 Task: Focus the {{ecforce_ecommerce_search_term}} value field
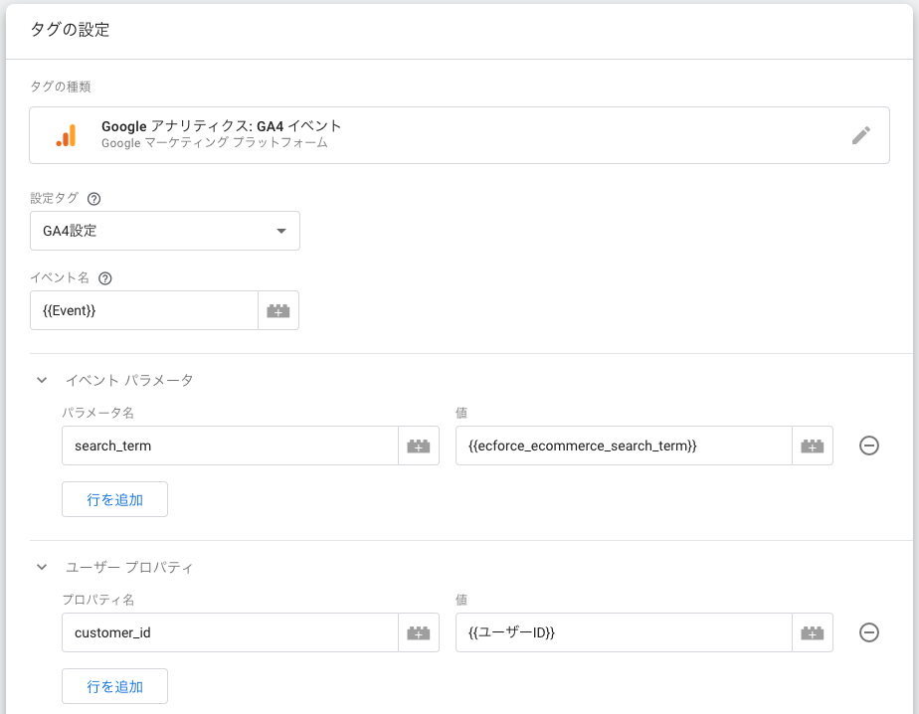(625, 446)
